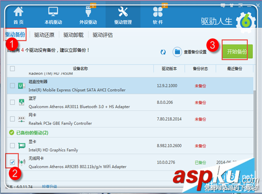Select Qualcomm Atheros AR9285 WiFi Adapter text
Screen dimensions: 262x194
78,167
